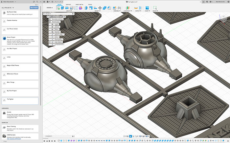Screen dimensions: 230x143
Task: Open the File menu dropdown in title bar
Action: [x=48, y=2]
